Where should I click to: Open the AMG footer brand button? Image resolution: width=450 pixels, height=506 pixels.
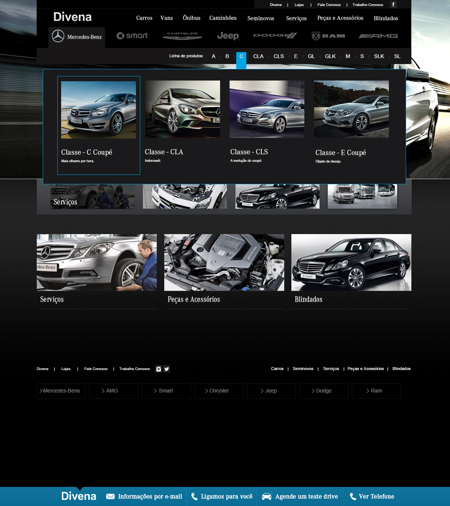(114, 391)
